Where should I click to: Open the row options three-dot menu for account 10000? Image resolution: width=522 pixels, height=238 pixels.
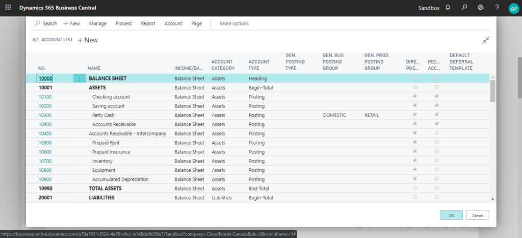79,78
